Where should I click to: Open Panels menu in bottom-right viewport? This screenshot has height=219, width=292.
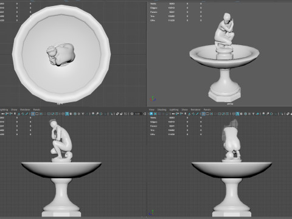207,109
